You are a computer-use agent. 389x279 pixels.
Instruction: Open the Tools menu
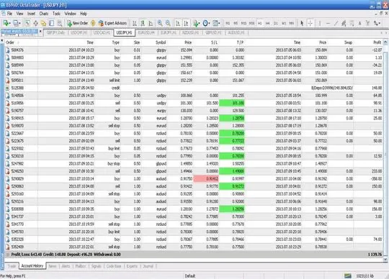[x=56, y=14]
